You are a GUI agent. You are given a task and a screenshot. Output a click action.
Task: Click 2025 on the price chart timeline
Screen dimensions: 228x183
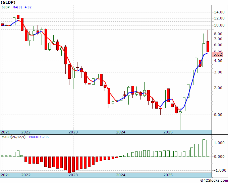click(168, 132)
